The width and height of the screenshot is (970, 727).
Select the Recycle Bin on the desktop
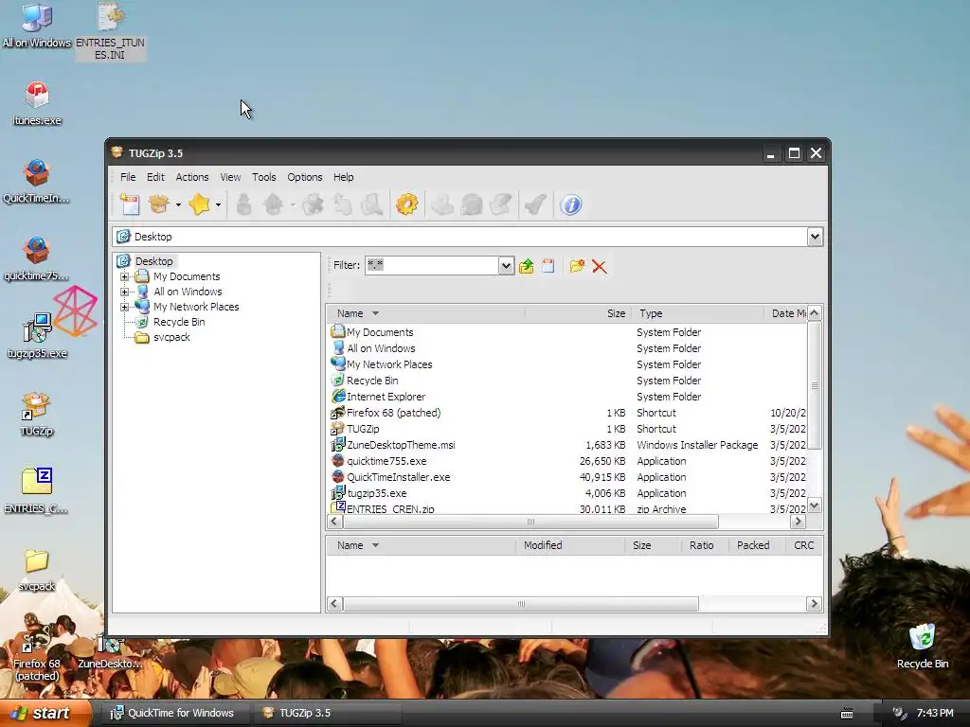click(923, 646)
